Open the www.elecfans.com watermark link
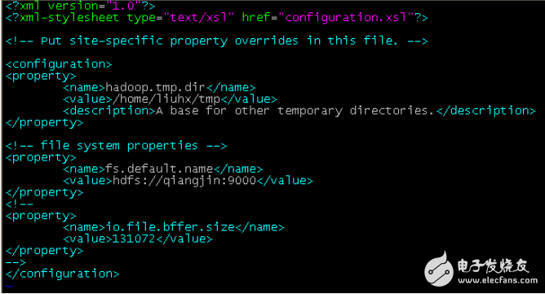This screenshot has height=294, width=545. click(x=498, y=280)
